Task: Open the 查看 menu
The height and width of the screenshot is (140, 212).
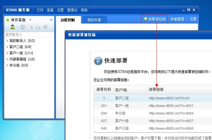Action: pos(50,10)
